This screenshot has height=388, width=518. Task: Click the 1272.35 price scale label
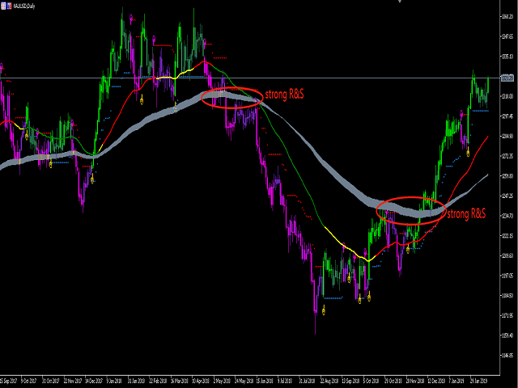pos(507,156)
